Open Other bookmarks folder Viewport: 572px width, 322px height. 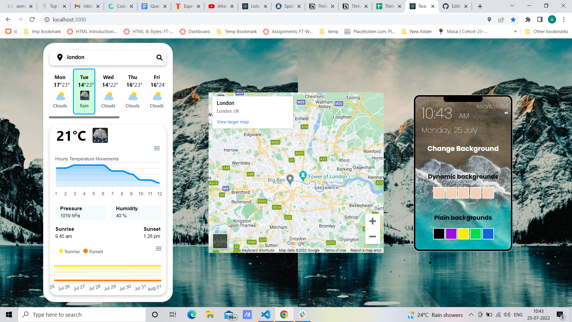546,32
